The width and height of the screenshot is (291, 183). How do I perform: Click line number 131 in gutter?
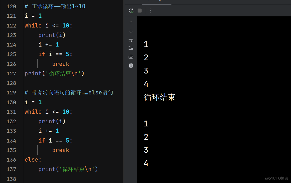(x=11, y=112)
